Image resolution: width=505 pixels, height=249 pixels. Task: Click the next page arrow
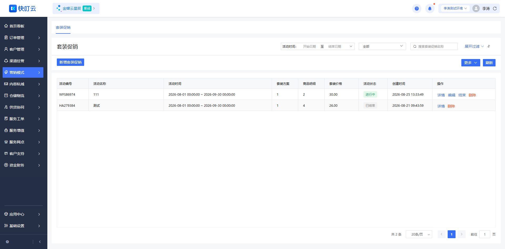(462, 234)
